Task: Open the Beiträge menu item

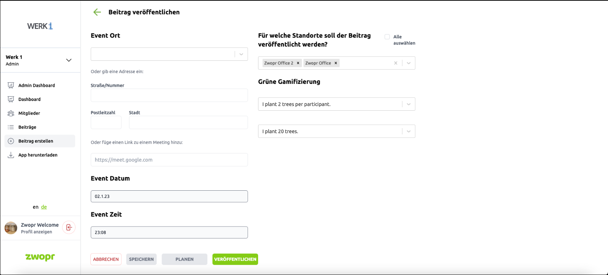Action: pyautogui.click(x=40, y=127)
